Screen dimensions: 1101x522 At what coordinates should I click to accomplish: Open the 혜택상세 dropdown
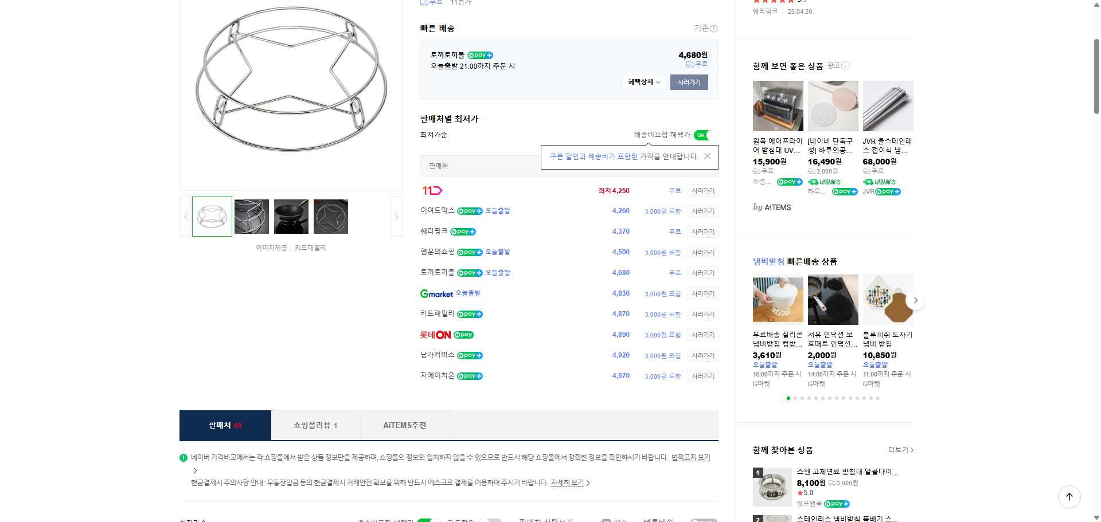[643, 82]
